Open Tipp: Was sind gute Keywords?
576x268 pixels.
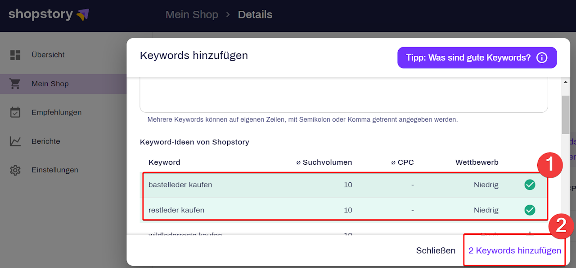[468, 58]
